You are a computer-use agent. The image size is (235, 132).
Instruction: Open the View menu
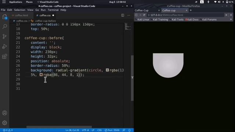click(30, 10)
